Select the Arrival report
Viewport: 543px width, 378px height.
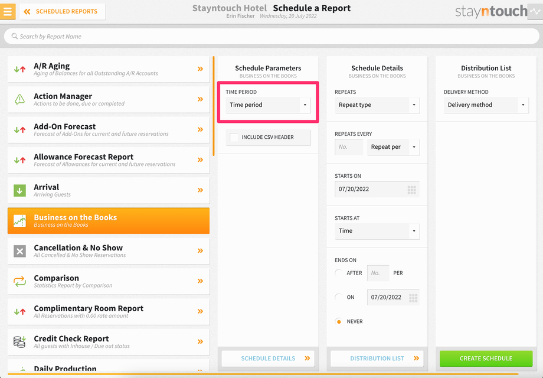[109, 190]
